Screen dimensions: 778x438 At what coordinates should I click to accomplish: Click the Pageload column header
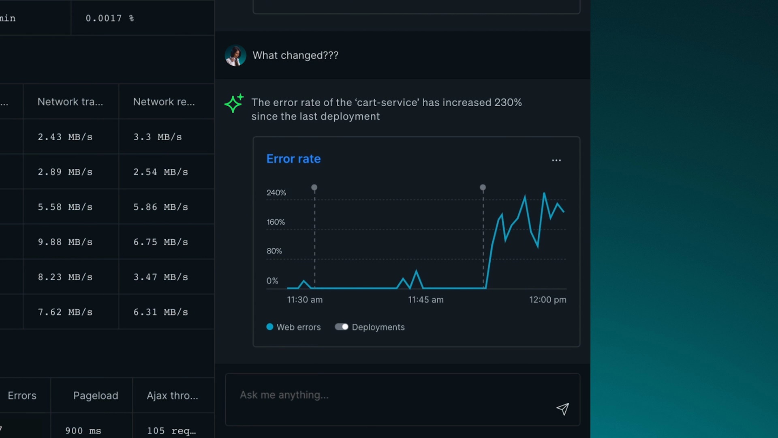click(x=96, y=396)
